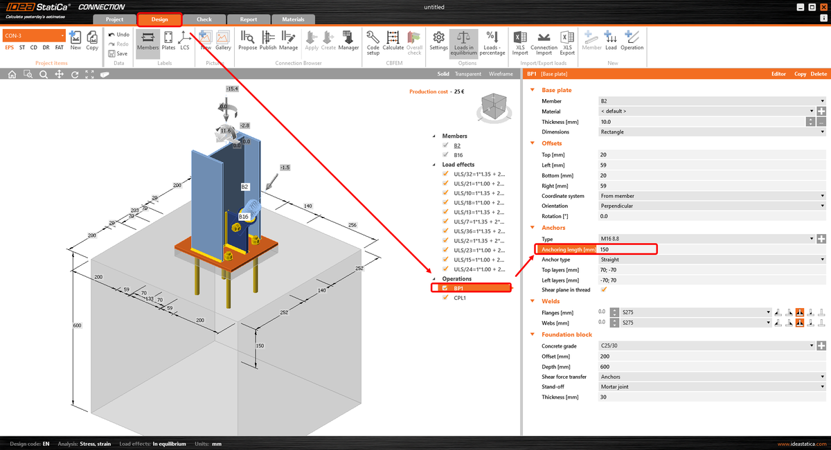831x450 pixels.
Task: Open the Gallery picture tool
Action: pos(223,40)
